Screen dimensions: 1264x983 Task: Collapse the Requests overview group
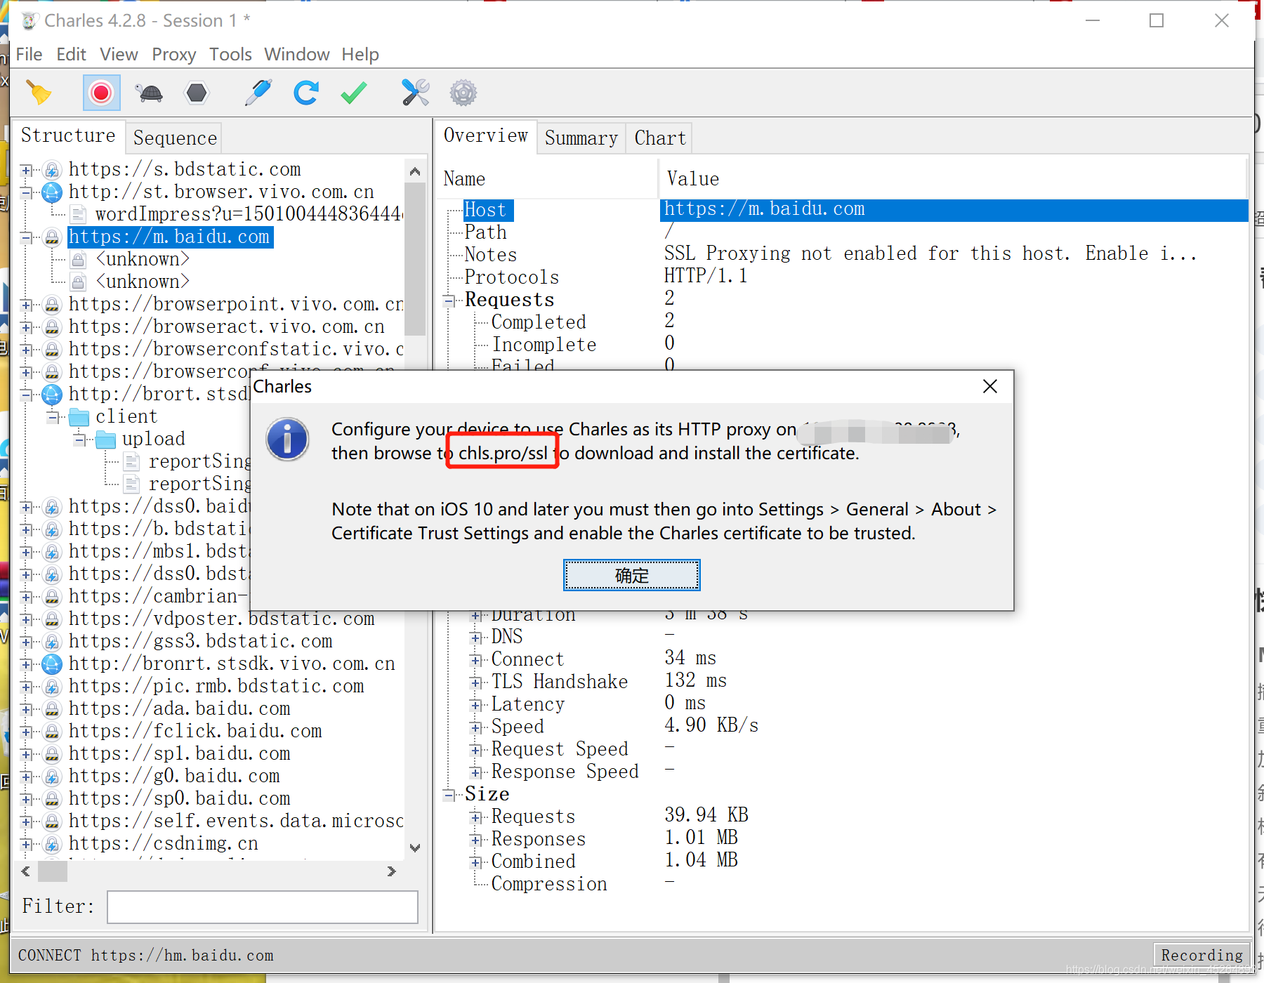coord(449,301)
